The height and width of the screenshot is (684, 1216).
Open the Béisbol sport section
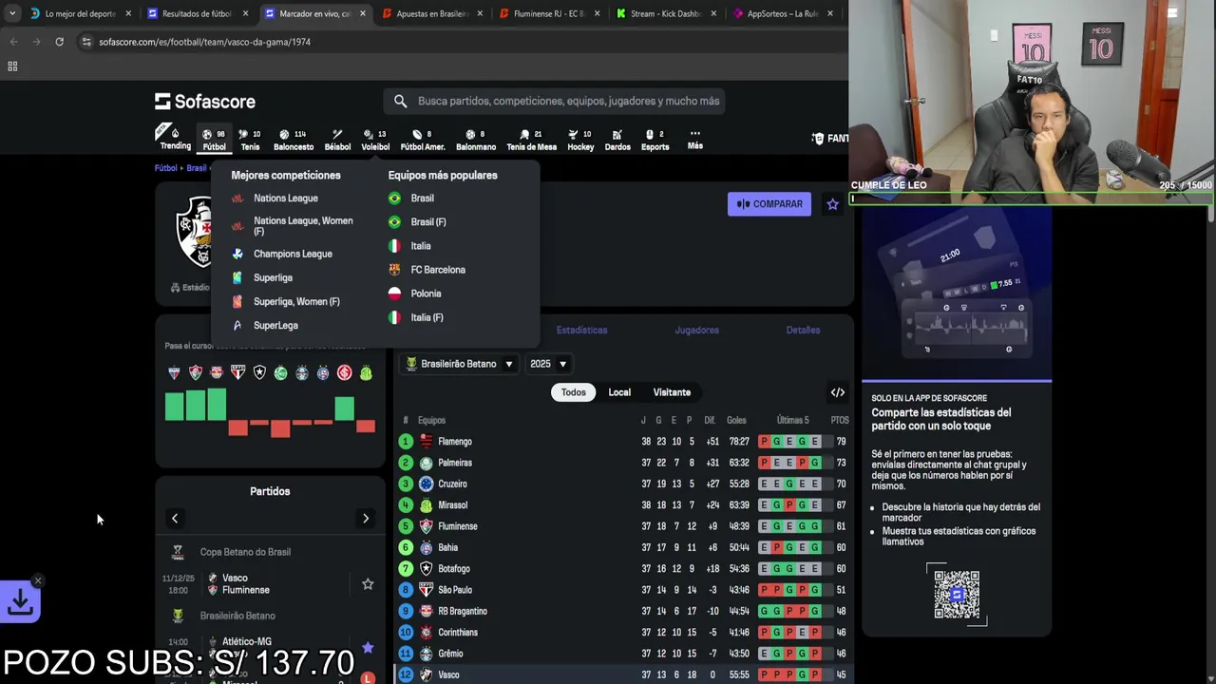[x=337, y=139]
